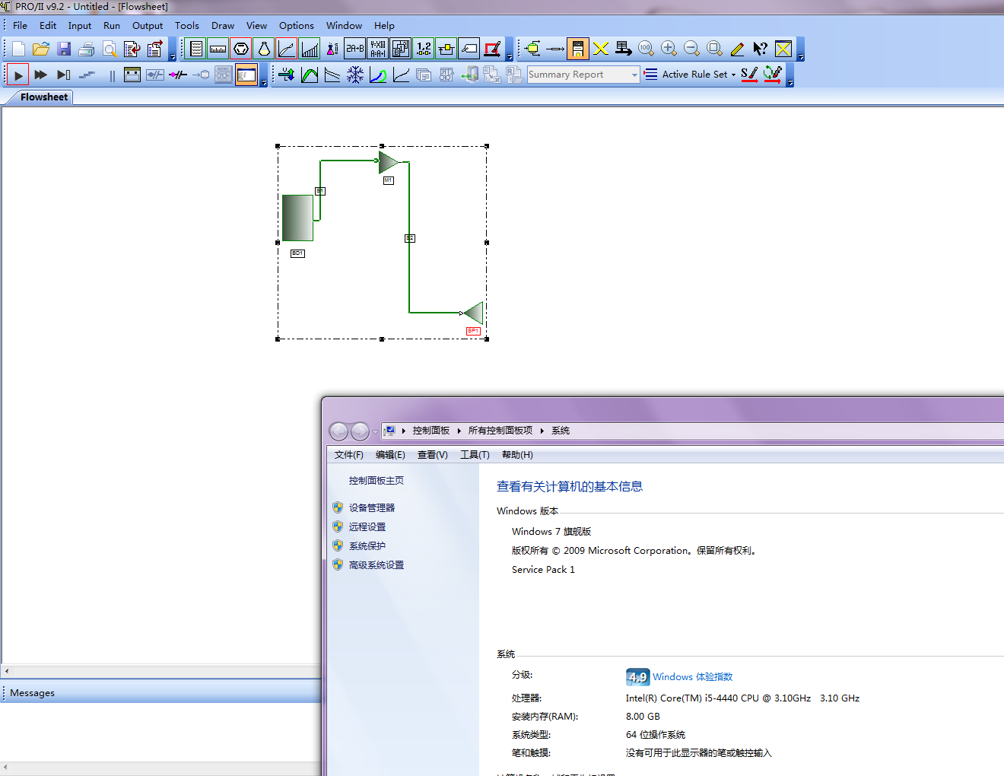Open 工具(T) menu in System window

pos(475,454)
